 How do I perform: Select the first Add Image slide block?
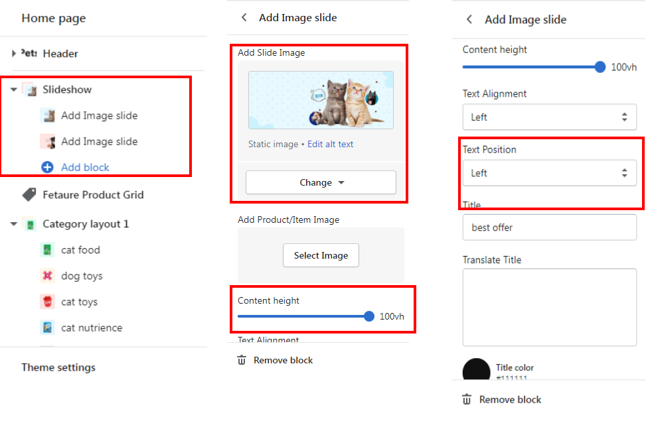pyautogui.click(x=99, y=115)
